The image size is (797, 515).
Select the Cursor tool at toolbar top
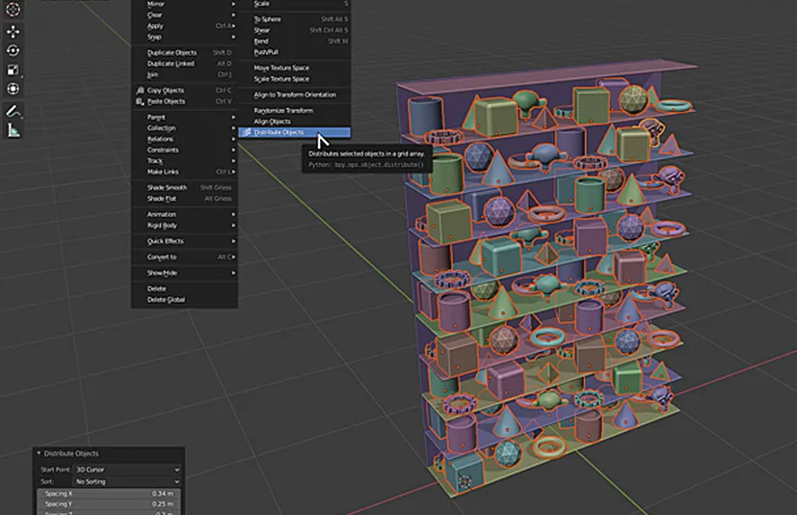13,9
